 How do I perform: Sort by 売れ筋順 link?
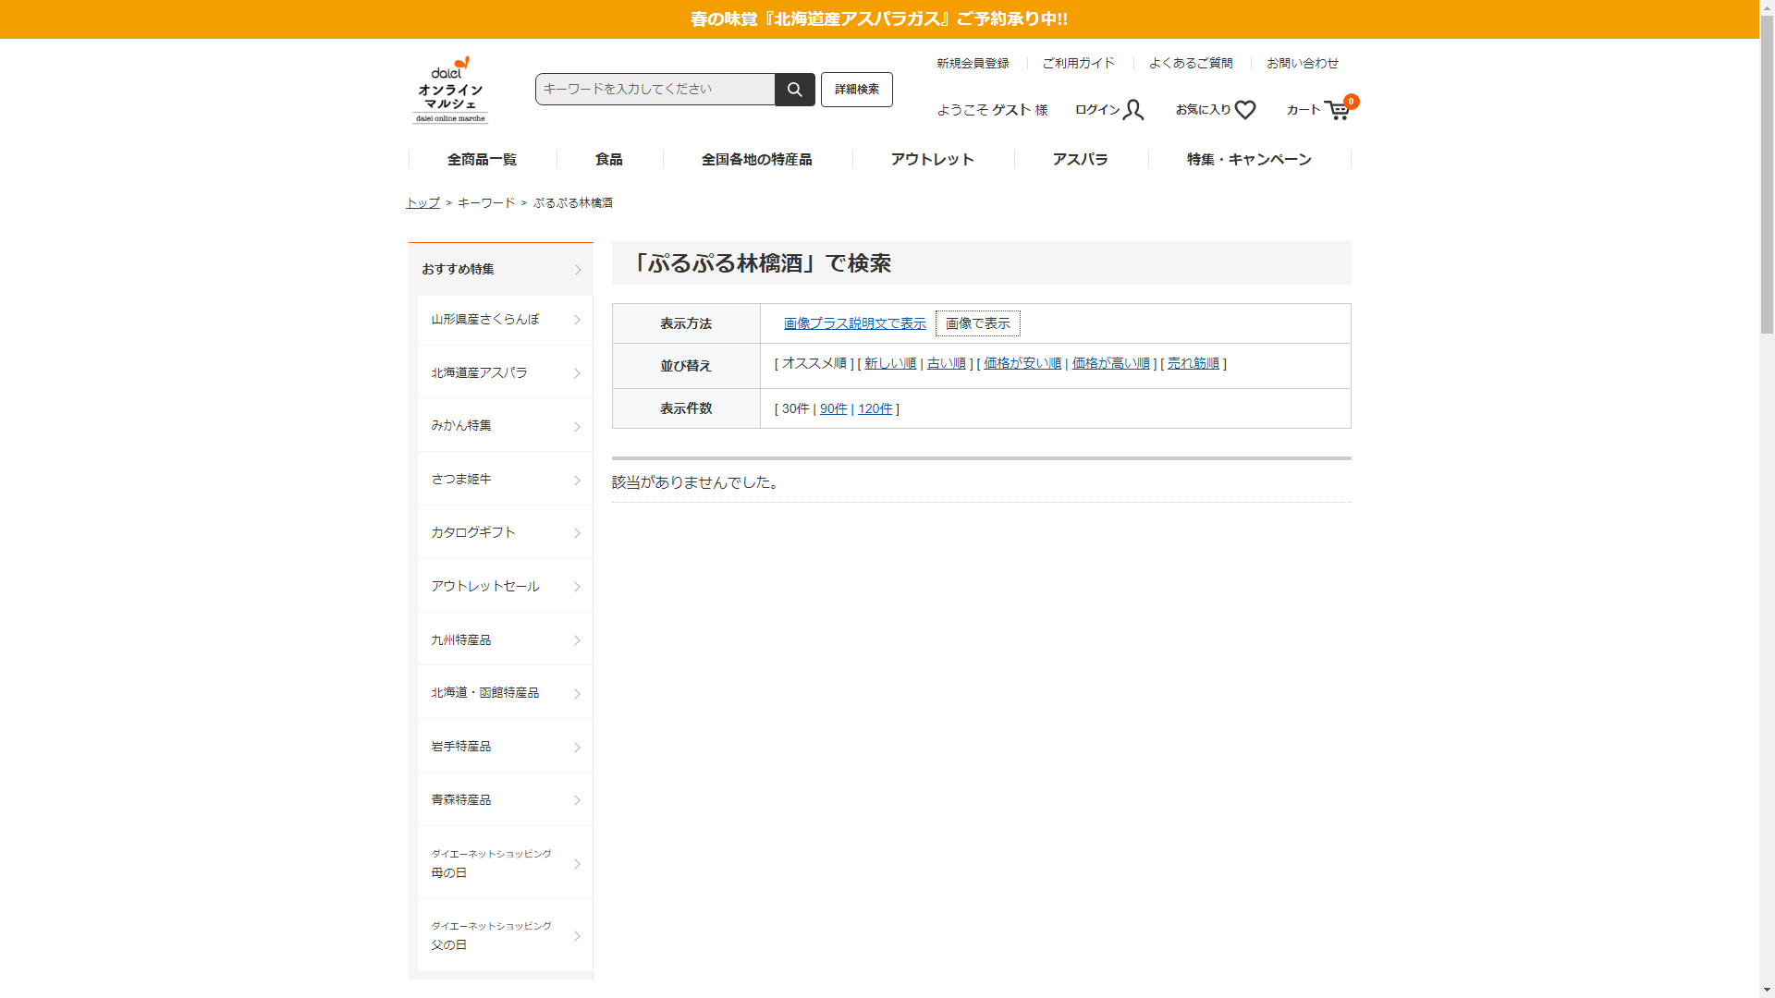(x=1193, y=363)
